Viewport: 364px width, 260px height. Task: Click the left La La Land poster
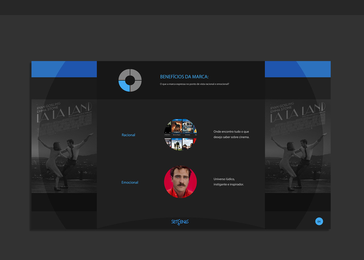pos(64,146)
